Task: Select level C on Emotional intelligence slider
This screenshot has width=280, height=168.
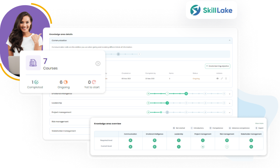Action: (186, 94)
